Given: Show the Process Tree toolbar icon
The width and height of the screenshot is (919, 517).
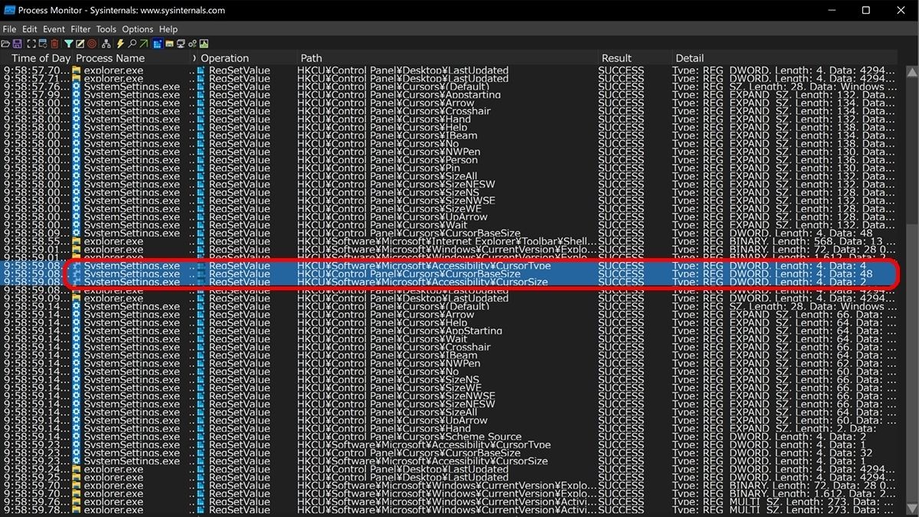Looking at the screenshot, I should (x=106, y=44).
